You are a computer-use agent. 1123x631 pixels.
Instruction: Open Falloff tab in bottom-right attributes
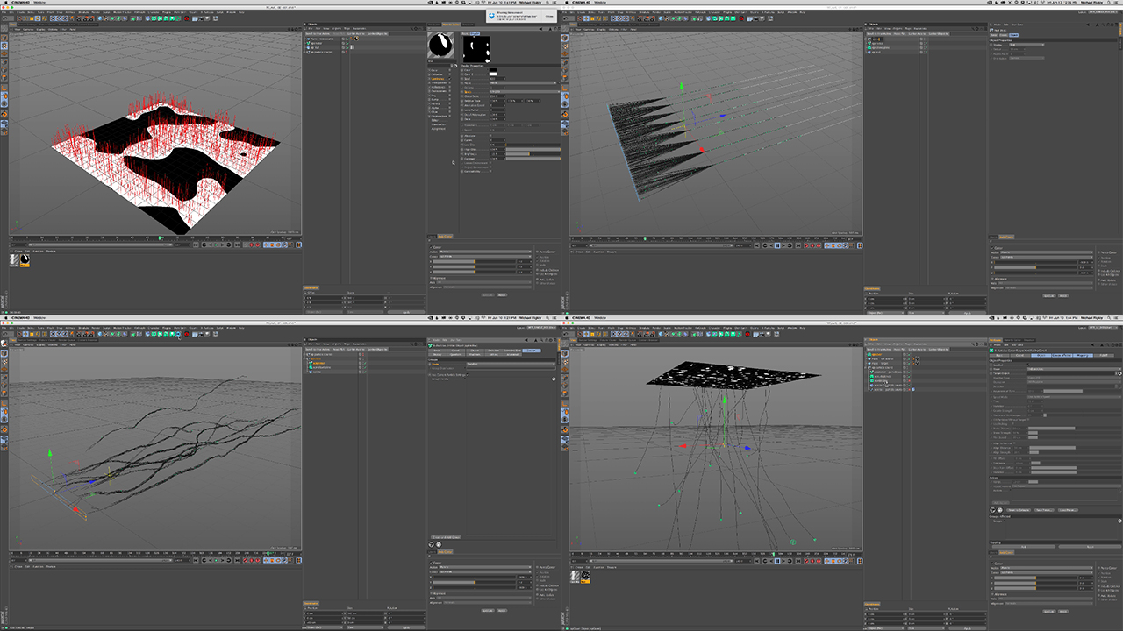[1104, 355]
